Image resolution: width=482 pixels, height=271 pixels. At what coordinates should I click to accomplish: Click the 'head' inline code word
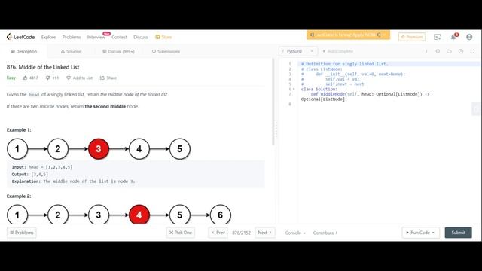34,95
